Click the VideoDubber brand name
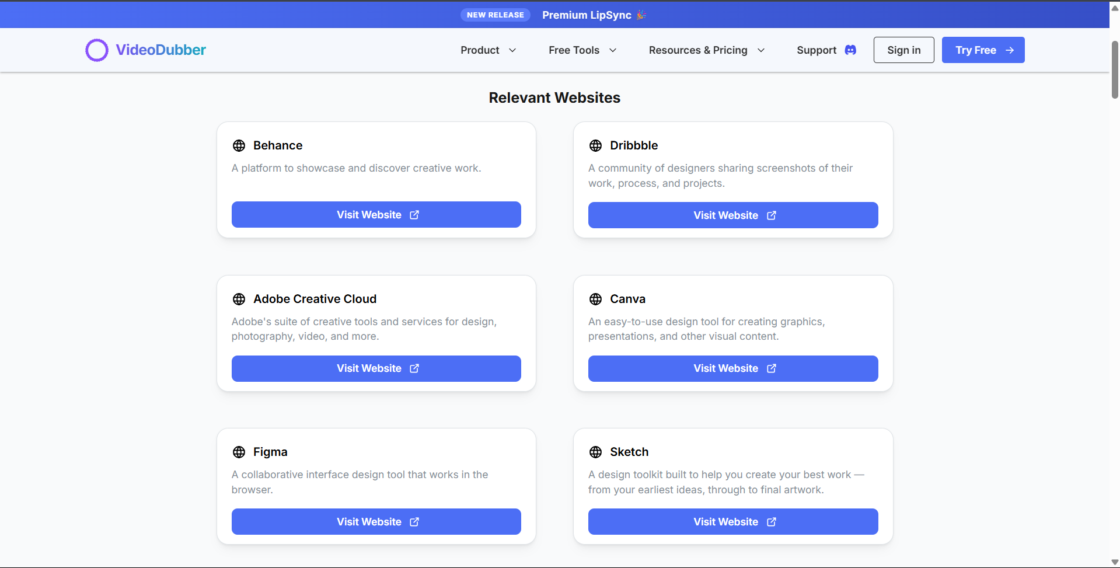This screenshot has height=568, width=1120. pyautogui.click(x=161, y=50)
